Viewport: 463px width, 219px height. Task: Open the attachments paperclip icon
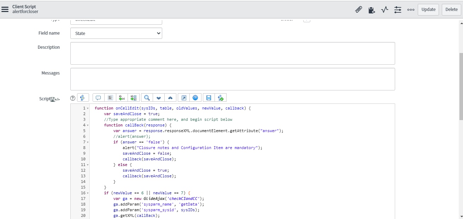358,10
